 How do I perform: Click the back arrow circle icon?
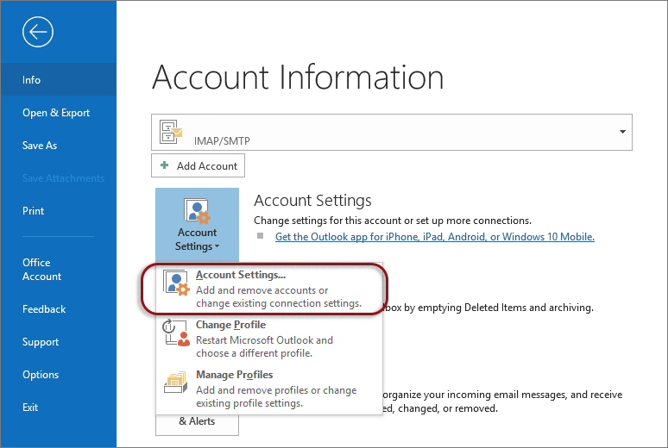click(x=38, y=32)
